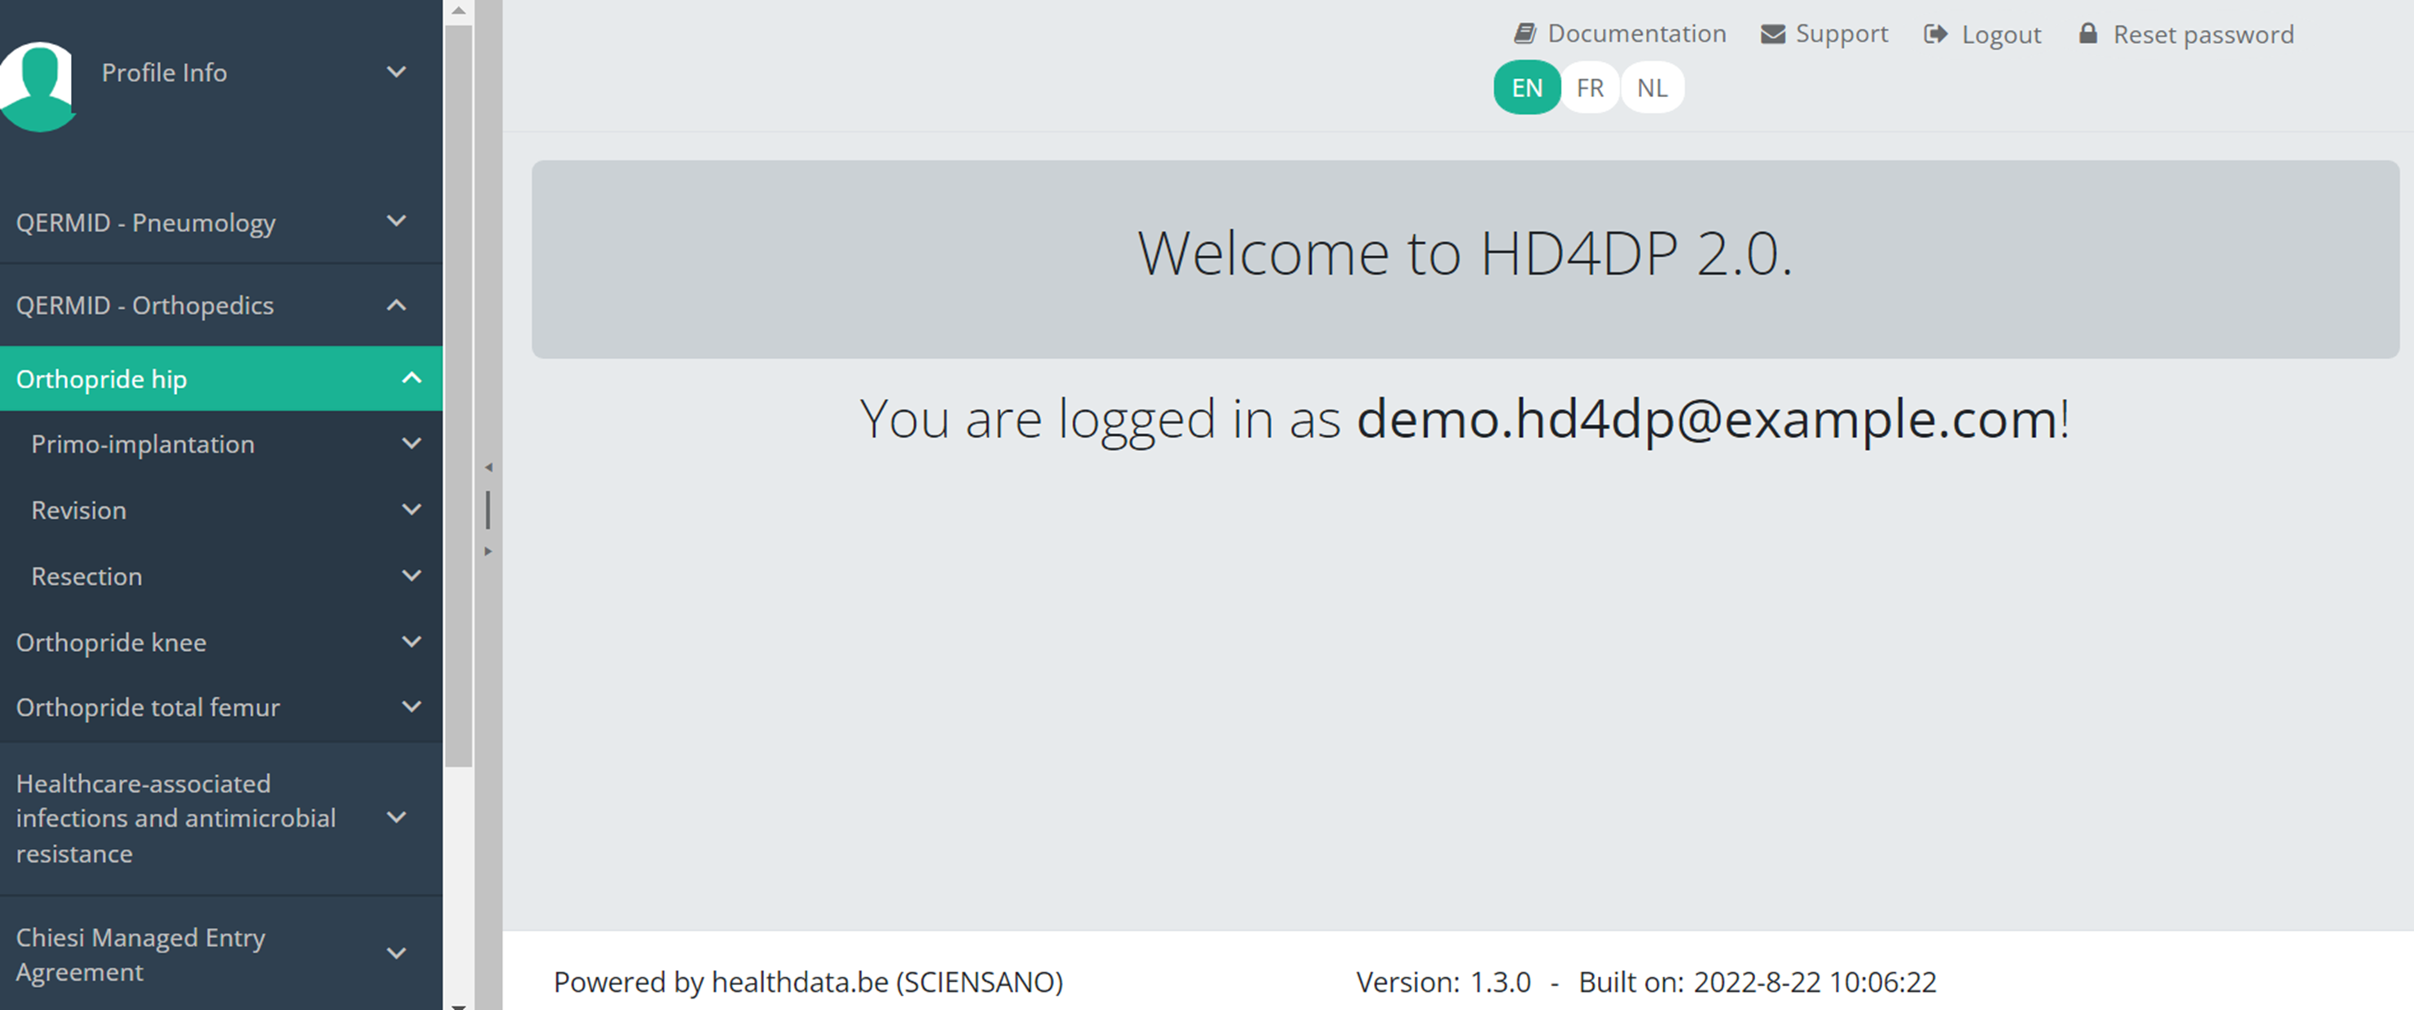
Task: Click the sidebar expand right arrow on splitter
Action: point(488,551)
